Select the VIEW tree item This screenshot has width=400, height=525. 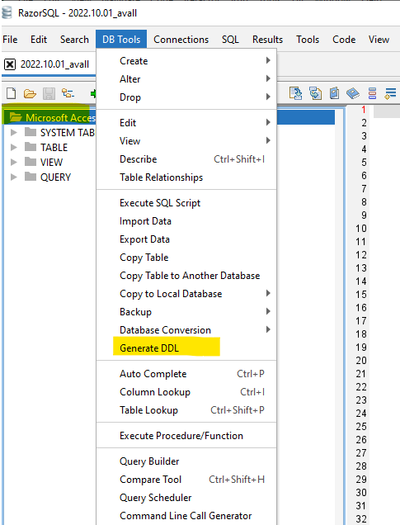[x=51, y=162]
